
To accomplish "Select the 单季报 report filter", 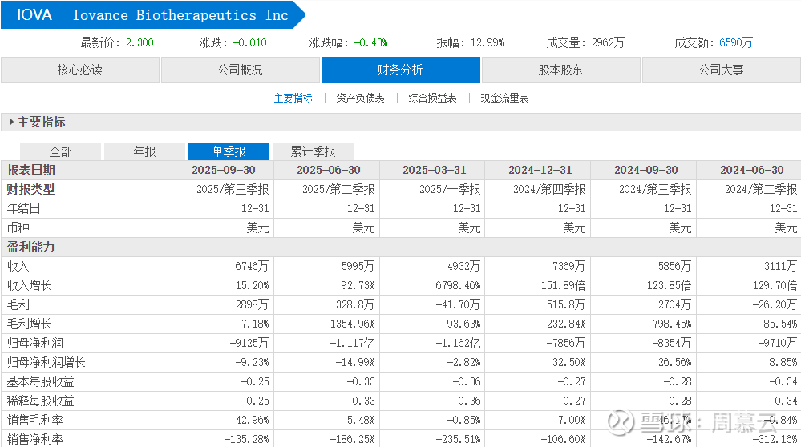I will click(x=229, y=151).
